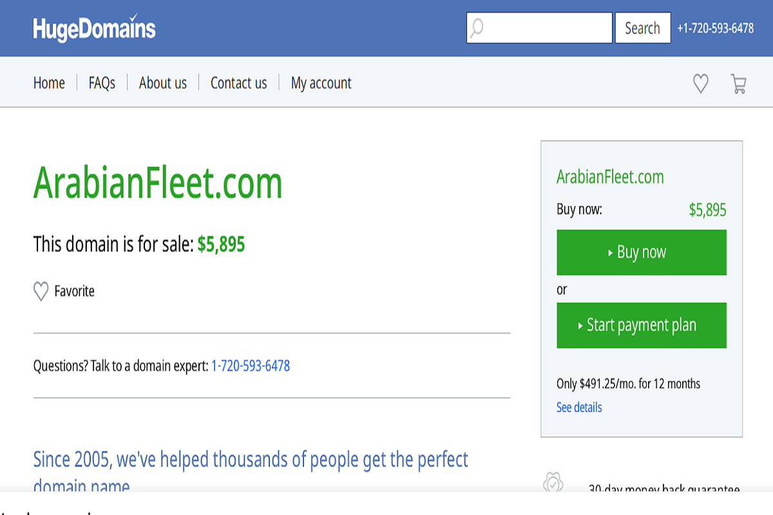Open favorites heart icon in navigation bar
Screen dimensions: 773x515
[x=700, y=84]
